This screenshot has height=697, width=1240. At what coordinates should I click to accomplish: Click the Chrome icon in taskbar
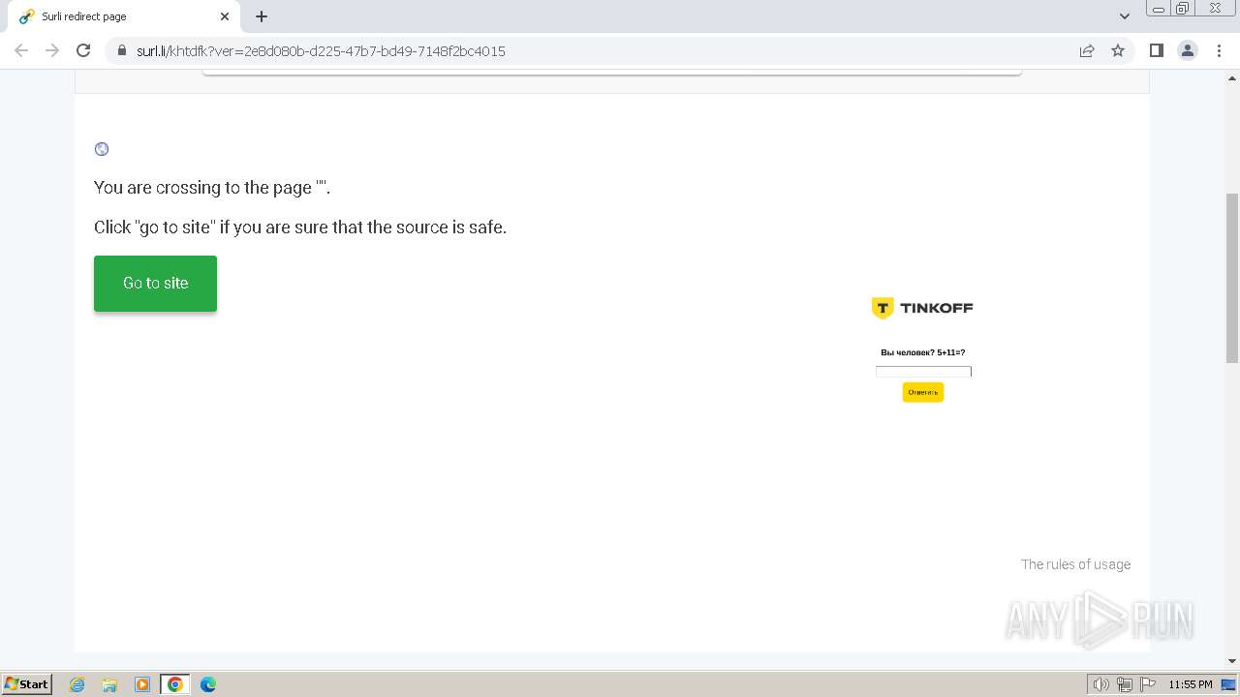click(175, 684)
